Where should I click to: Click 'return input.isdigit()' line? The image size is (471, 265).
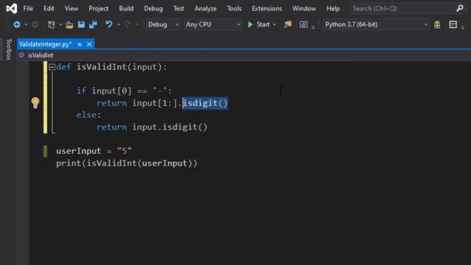point(152,127)
